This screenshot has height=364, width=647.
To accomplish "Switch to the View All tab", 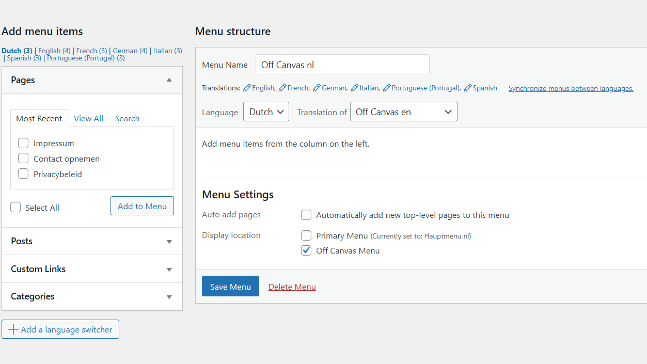I will (x=88, y=118).
